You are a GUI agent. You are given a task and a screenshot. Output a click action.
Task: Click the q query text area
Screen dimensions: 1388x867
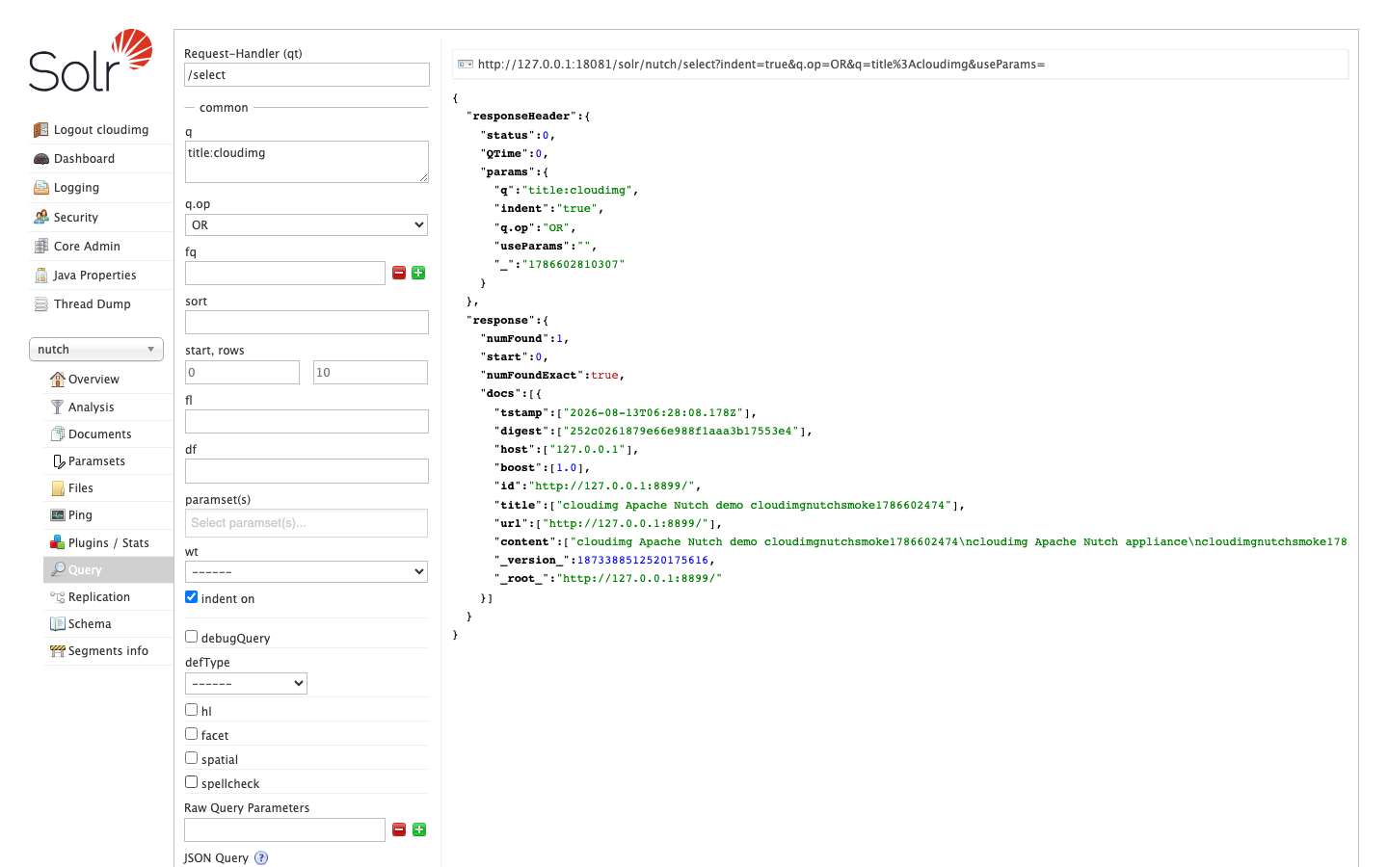(x=307, y=162)
